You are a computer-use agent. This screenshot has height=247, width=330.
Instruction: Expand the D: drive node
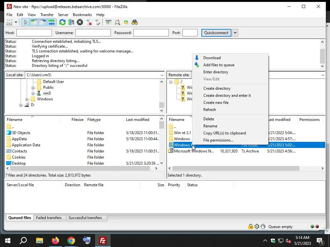(21, 105)
